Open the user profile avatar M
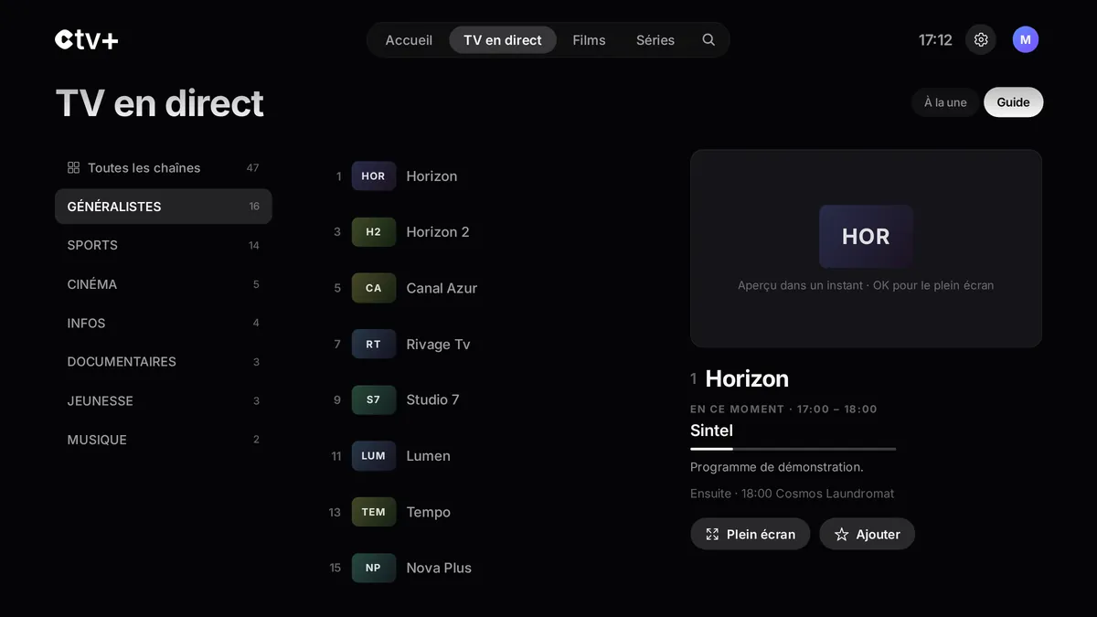The height and width of the screenshot is (617, 1097). [1026, 40]
